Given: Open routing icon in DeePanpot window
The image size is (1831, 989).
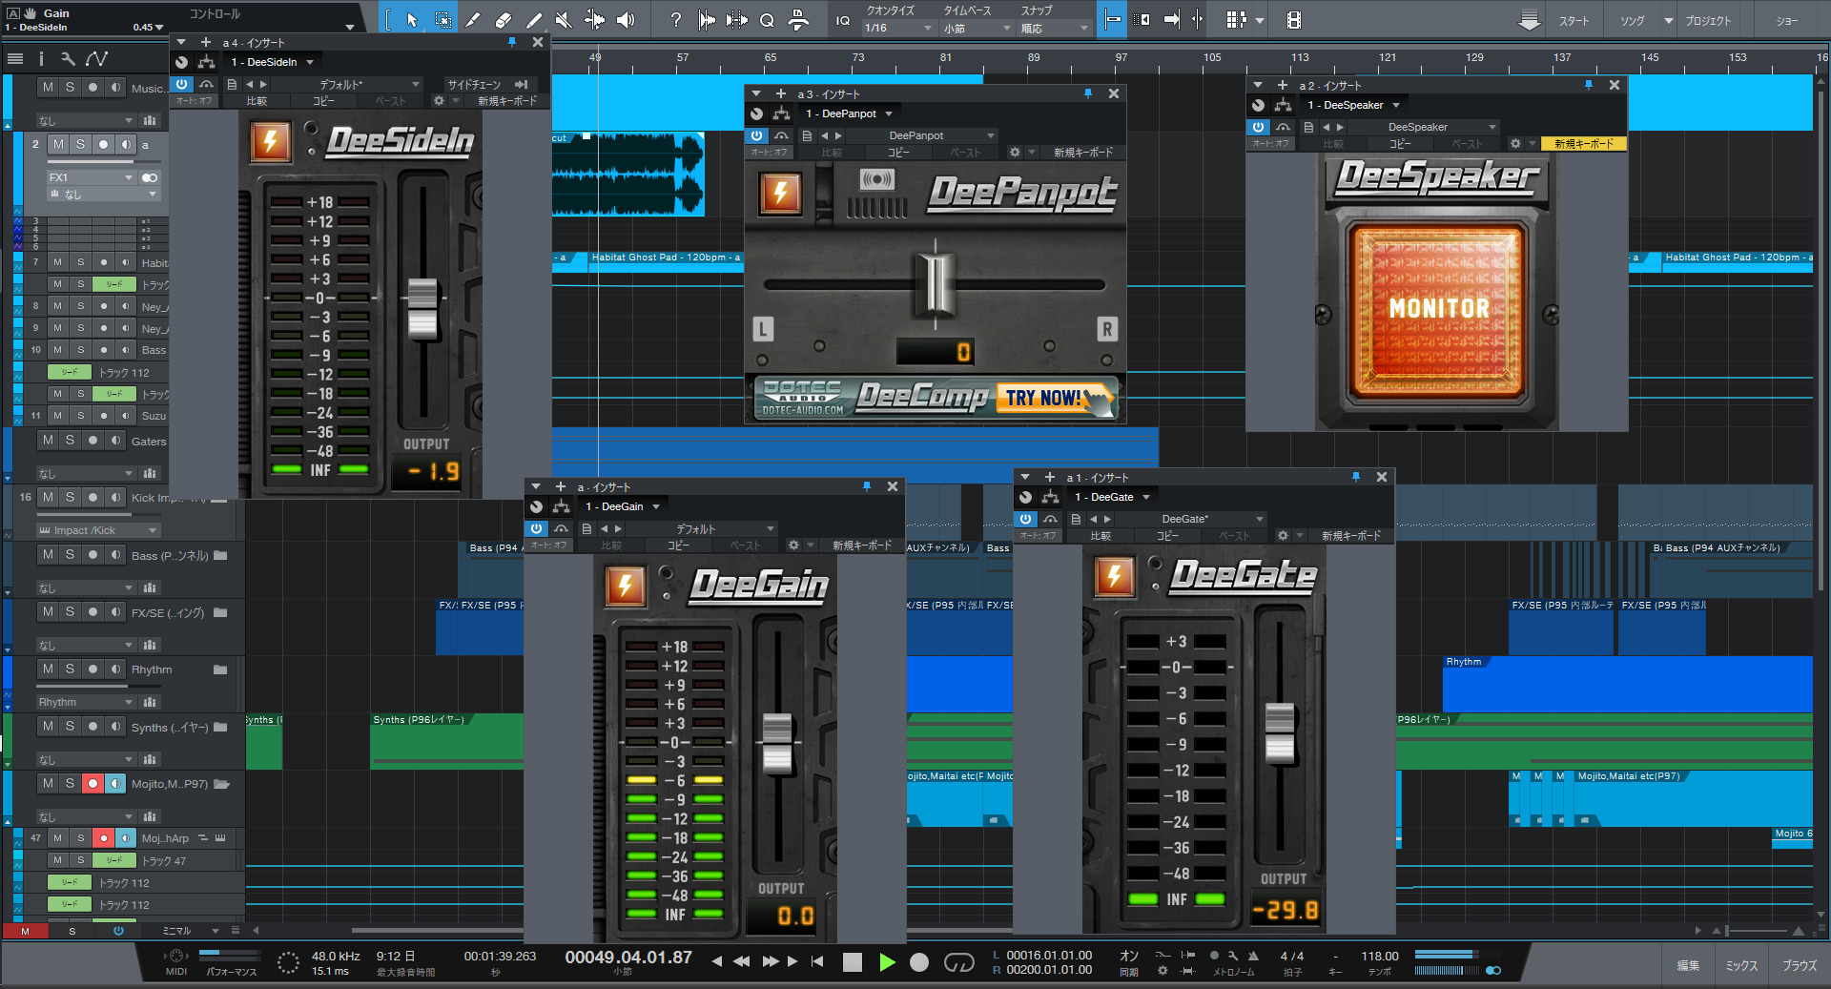Looking at the screenshot, I should coord(782,113).
